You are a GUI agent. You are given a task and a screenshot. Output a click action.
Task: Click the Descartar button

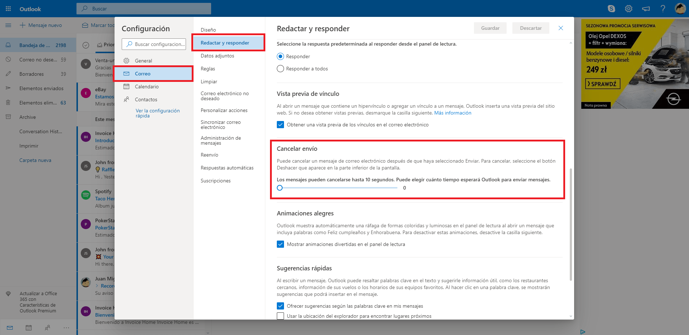coord(531,28)
